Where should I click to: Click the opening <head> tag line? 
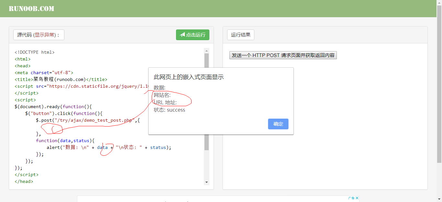(23, 66)
